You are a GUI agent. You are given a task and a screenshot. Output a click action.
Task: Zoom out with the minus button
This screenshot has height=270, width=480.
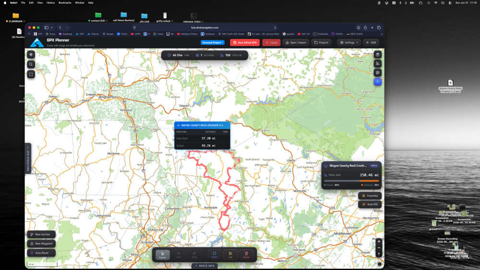click(379, 247)
